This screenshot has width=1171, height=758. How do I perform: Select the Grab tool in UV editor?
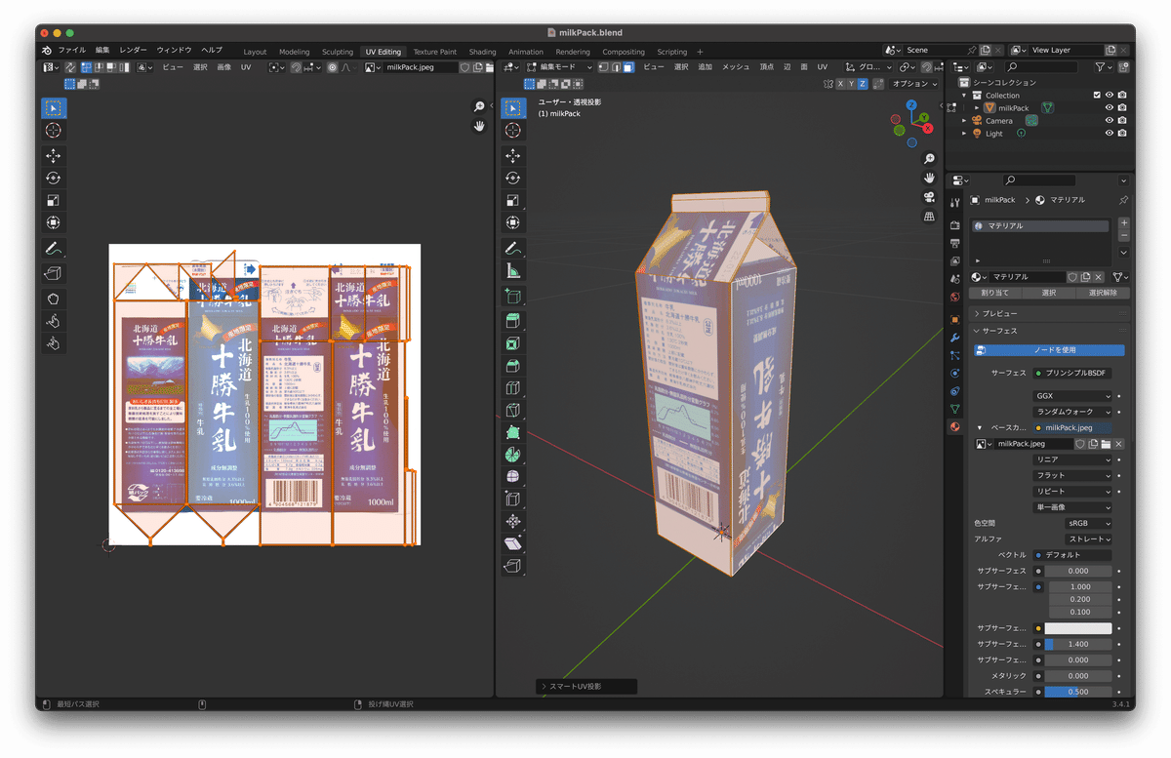[x=54, y=299]
